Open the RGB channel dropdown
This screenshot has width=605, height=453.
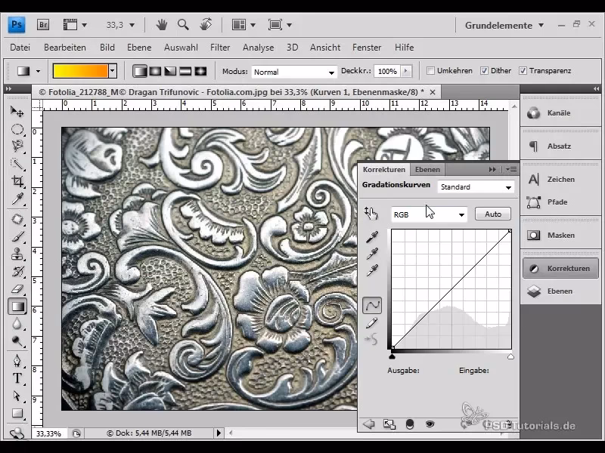pos(429,214)
